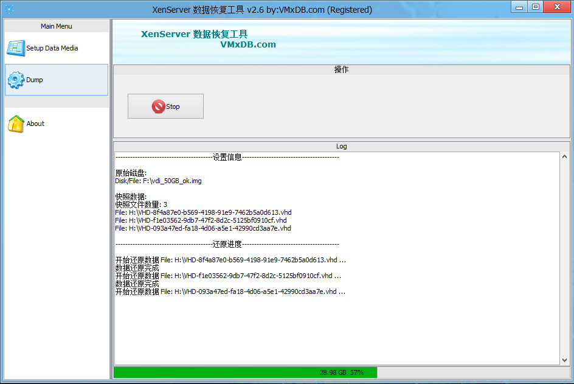574x384 pixels.
Task: Click the 快照文件数量: 3 line
Action: click(x=141, y=204)
